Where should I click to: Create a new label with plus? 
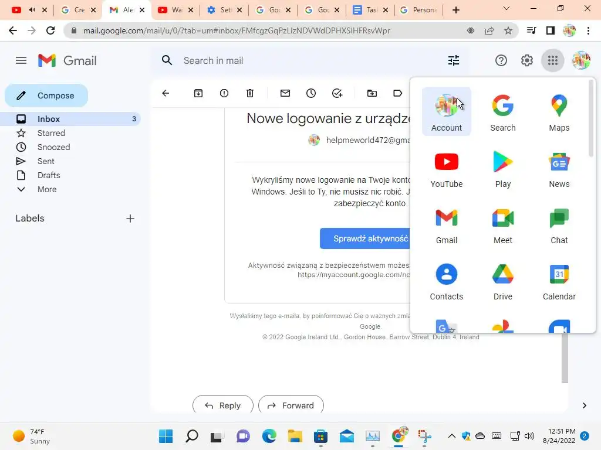(x=130, y=219)
